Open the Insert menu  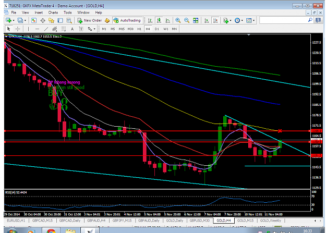39,13
